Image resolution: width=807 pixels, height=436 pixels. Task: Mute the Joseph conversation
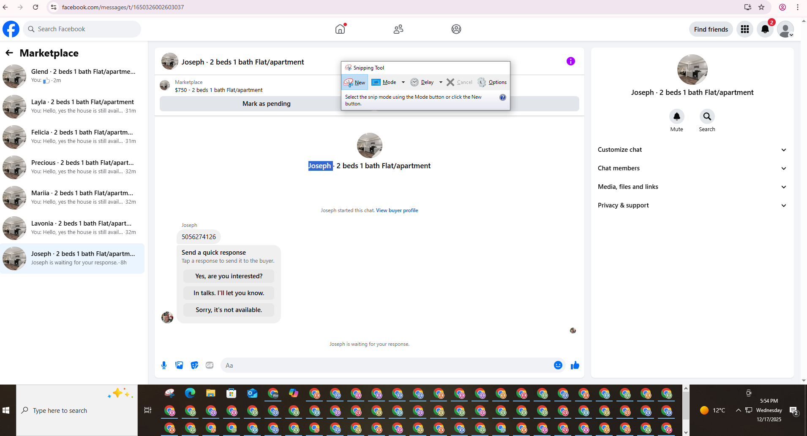tap(677, 116)
